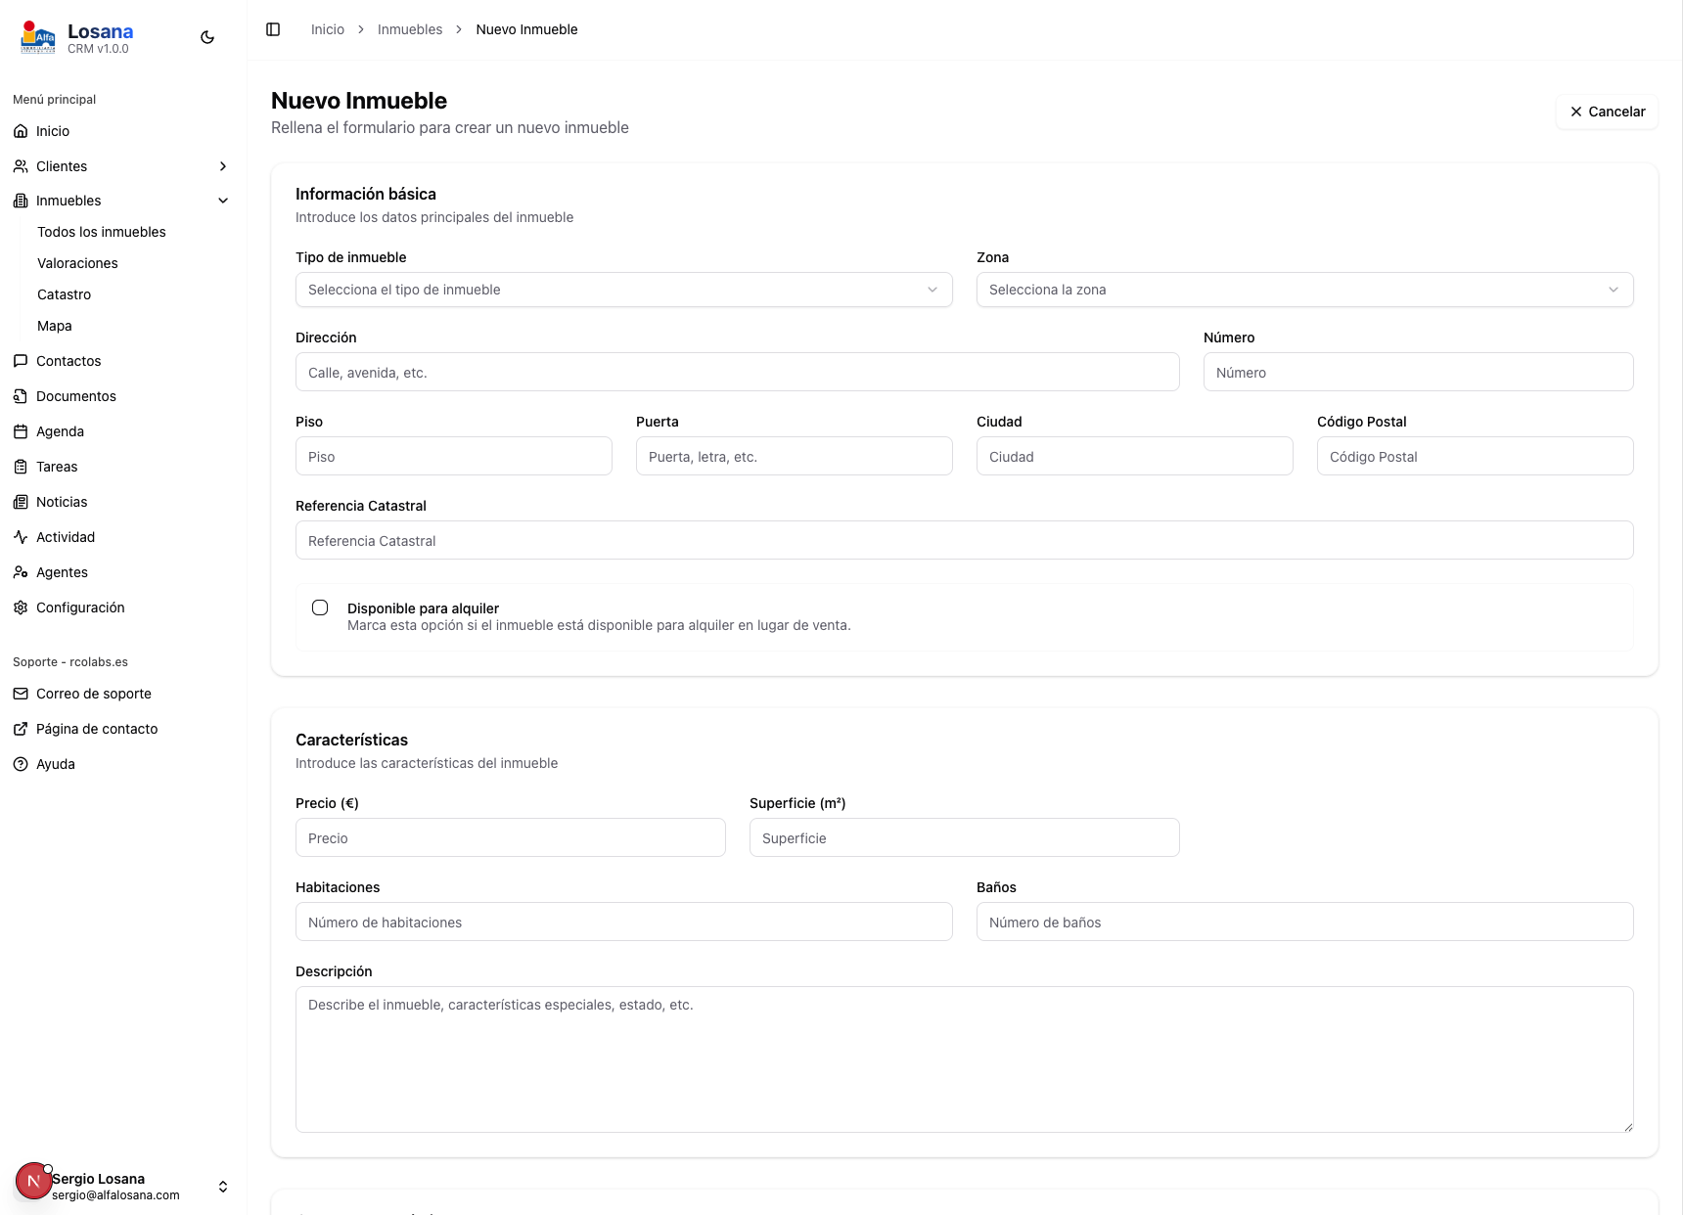Enable Disponible para alquiler checkbox

[x=320, y=607]
